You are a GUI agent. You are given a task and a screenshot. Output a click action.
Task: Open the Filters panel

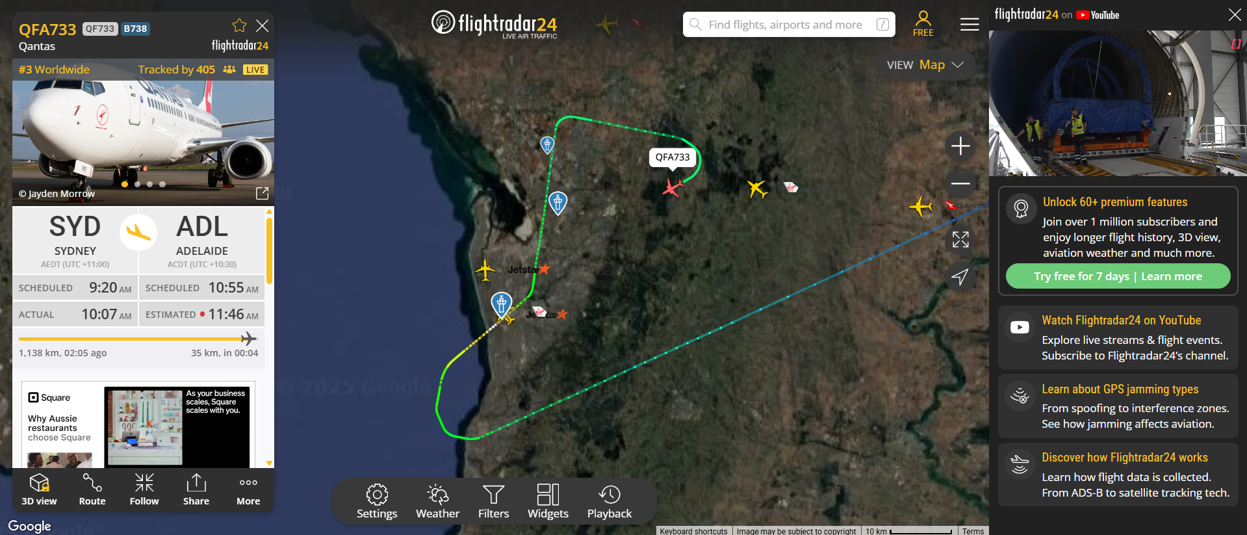[x=493, y=501]
